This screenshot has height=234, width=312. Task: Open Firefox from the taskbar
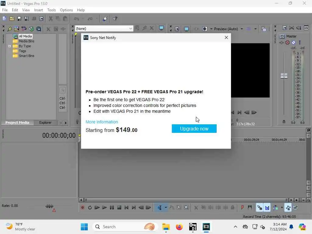tap(179, 227)
